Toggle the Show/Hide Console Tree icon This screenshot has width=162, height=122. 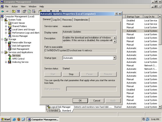pyautogui.click(x=18, y=11)
